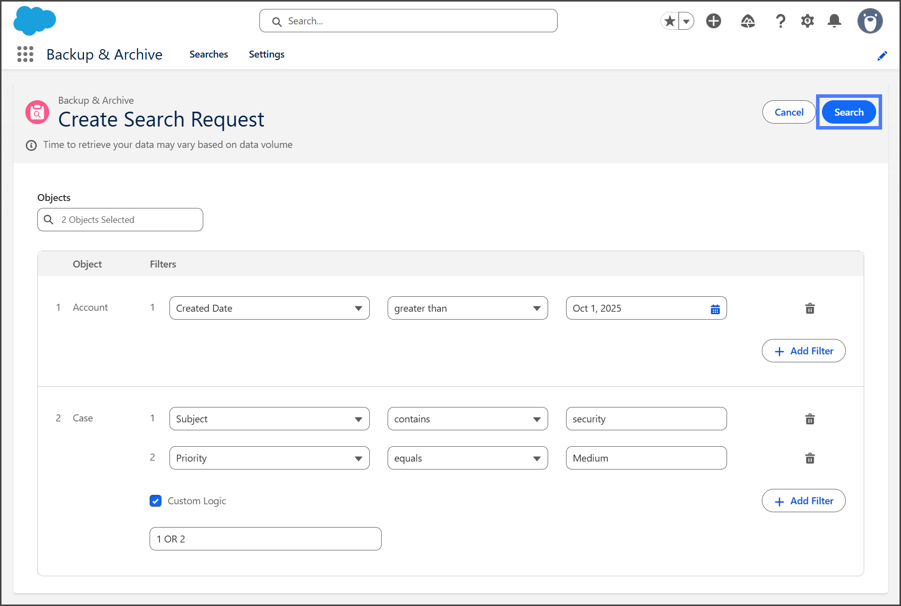Open the Help question mark icon
This screenshot has height=606, width=901.
pos(780,21)
